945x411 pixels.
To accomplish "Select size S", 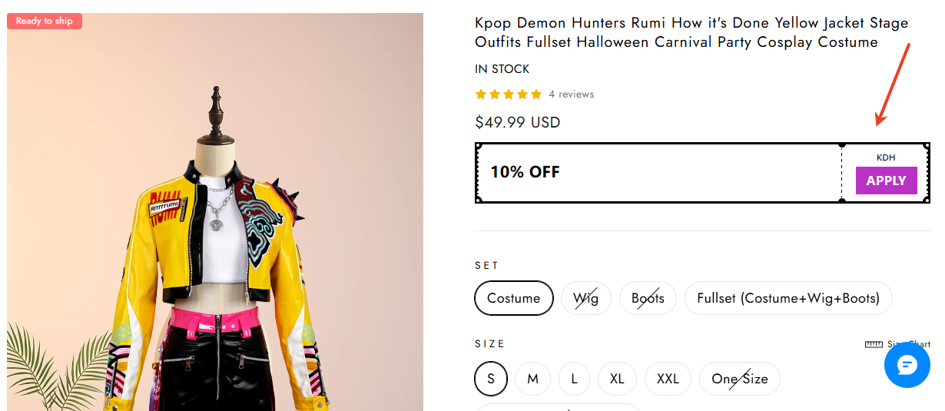I will 491,379.
